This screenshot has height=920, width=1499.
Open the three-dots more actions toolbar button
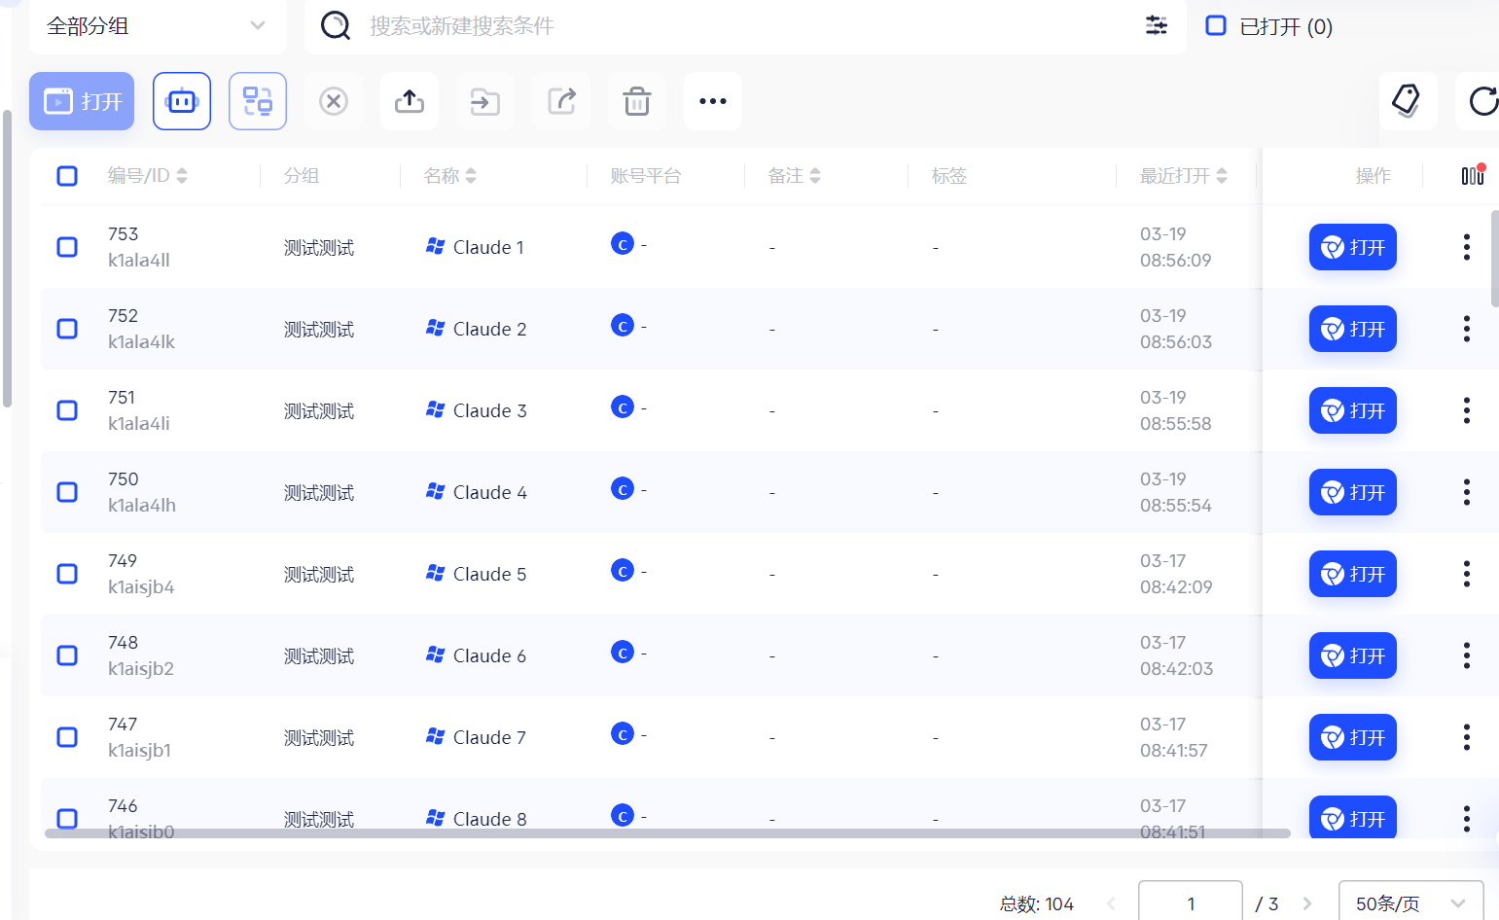pos(713,101)
